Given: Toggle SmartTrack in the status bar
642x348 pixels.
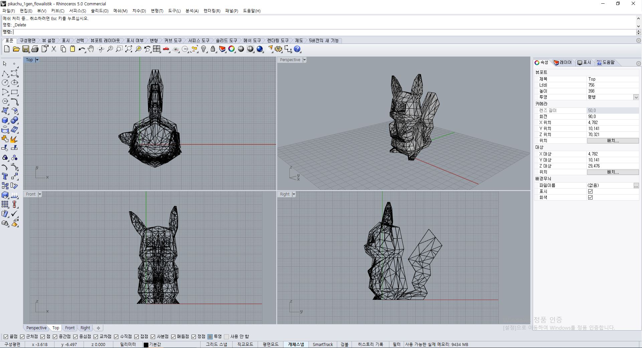Looking at the screenshot, I should tap(323, 344).
